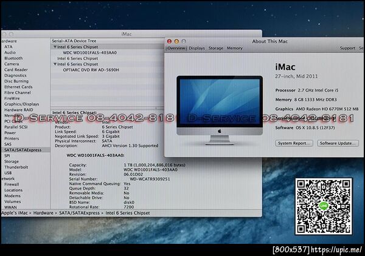The height and width of the screenshot is (256, 365).
Task: Click Apple's iMac in path bar
Action: [15, 213]
